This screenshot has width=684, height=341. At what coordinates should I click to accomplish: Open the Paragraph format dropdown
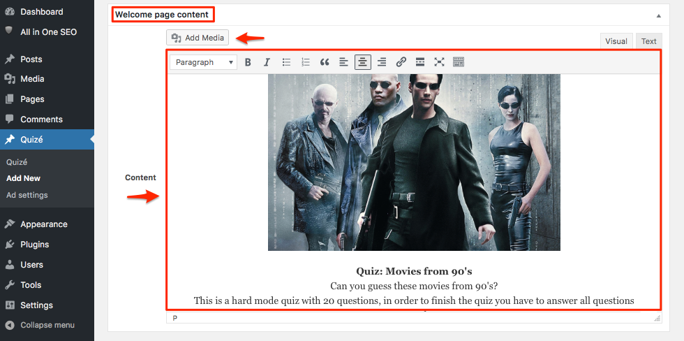(x=204, y=62)
